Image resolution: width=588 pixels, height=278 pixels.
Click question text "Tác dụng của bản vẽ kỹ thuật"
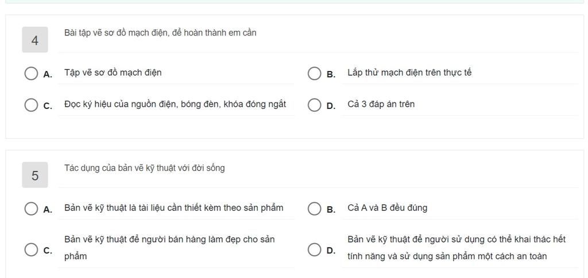click(144, 168)
